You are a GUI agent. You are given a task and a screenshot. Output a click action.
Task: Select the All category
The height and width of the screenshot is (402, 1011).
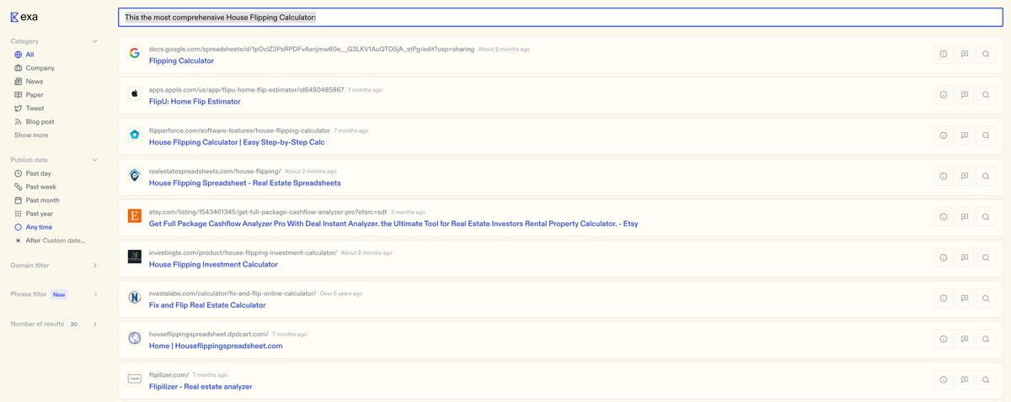pos(24,55)
